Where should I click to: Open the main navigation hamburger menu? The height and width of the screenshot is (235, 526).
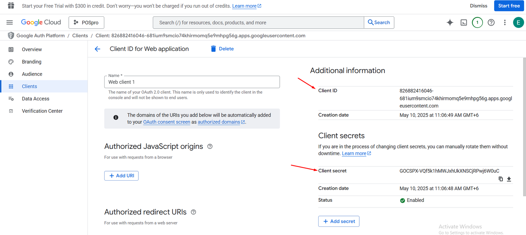10,22
